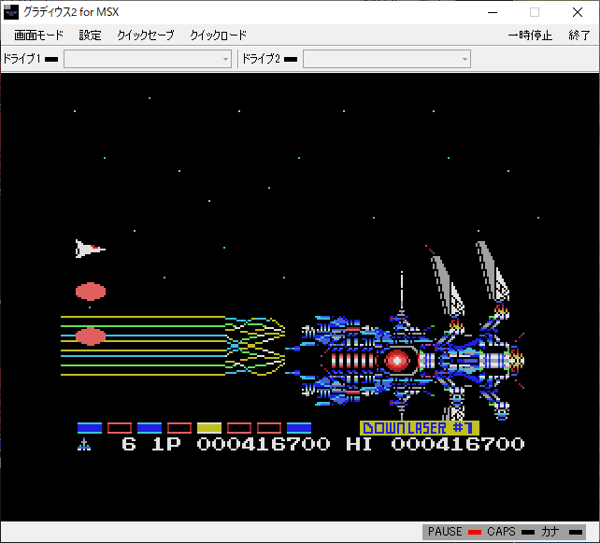The width and height of the screenshot is (600, 543).
Task: Click the last blue power-up gauge slot
Action: 299,428
